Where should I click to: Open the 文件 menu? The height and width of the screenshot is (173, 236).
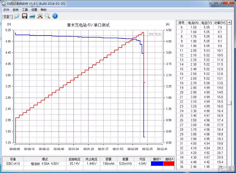[6, 10]
